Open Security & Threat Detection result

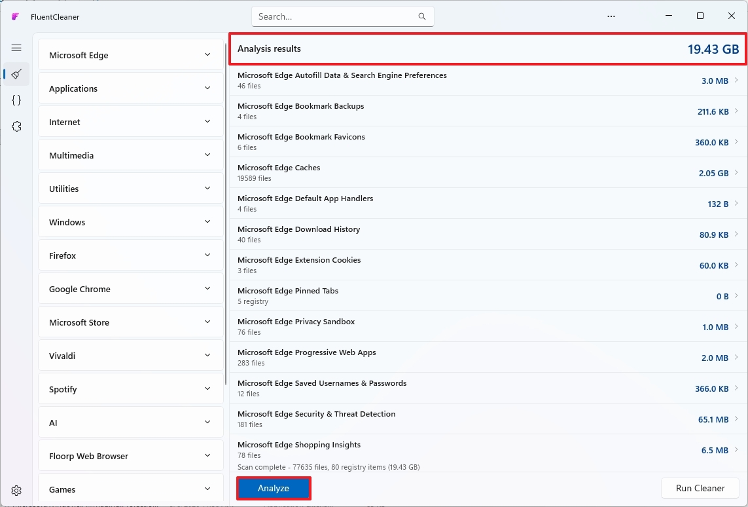tap(488, 419)
